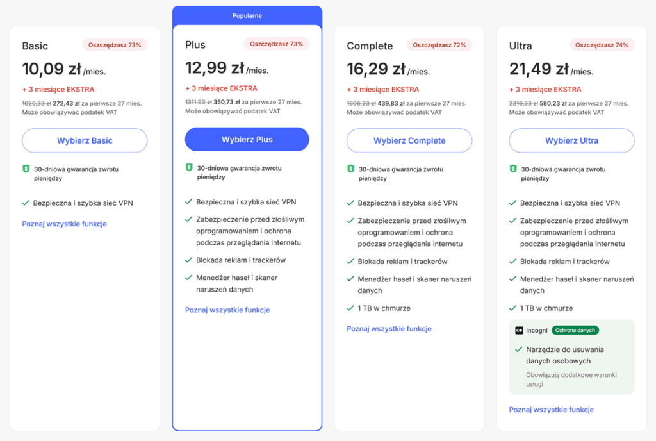This screenshot has height=441, width=656.
Task: Click the checkmark beside Narzędzie do usuwania danych
Action: 519,350
